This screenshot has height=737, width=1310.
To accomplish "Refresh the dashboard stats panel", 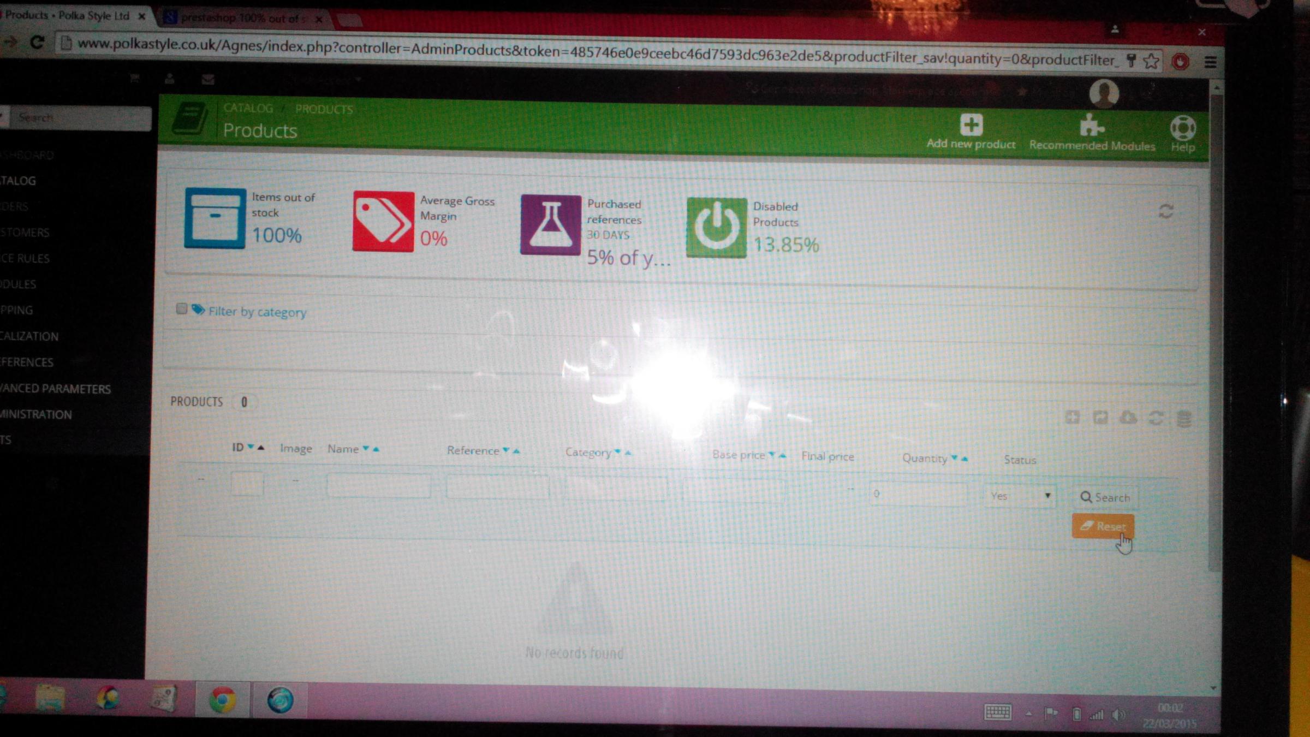I will tap(1165, 211).
